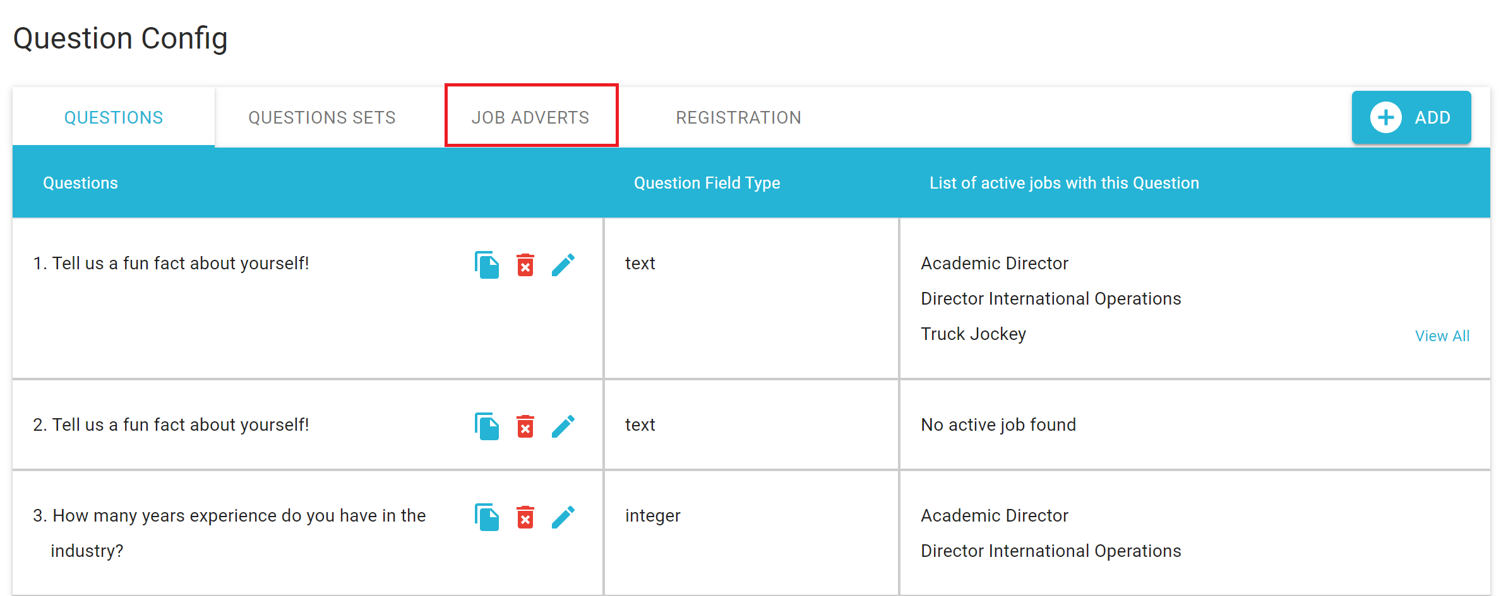
Task: Delete question 3 about years of experience
Action: pyautogui.click(x=525, y=517)
